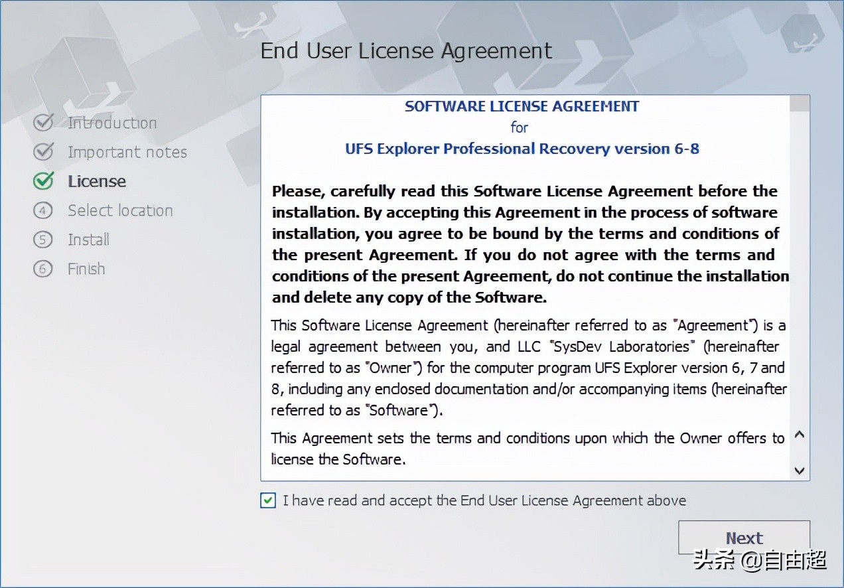Click the green License step checkmark icon
This screenshot has height=588, width=844.
[43, 181]
